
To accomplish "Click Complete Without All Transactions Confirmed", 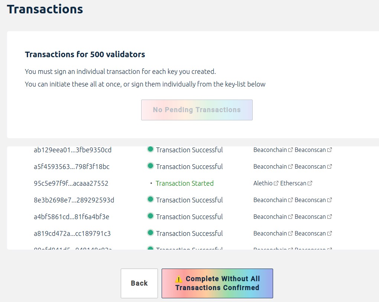I will (217, 283).
